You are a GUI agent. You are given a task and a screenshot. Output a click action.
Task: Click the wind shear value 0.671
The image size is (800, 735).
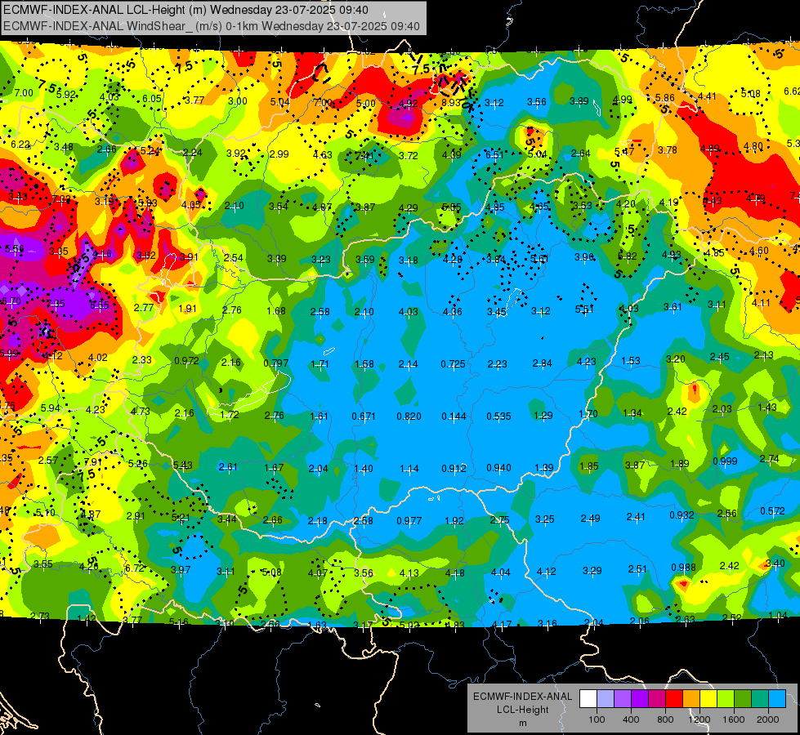point(364,416)
